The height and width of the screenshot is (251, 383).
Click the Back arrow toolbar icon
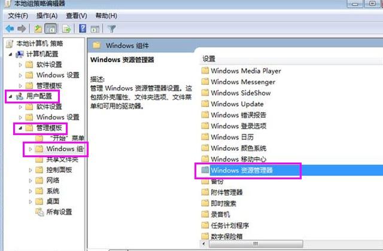pyautogui.click(x=10, y=28)
